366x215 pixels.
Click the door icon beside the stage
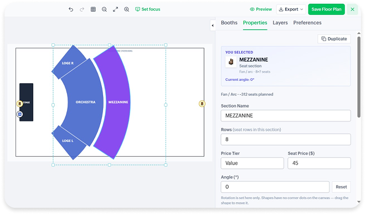(x=19, y=103)
